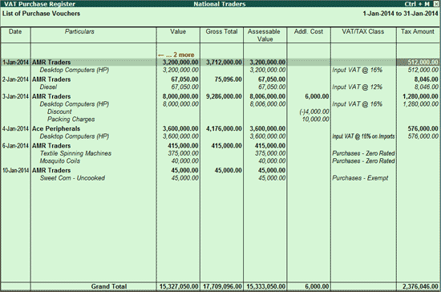Click the Particulars column header
The width and height of the screenshot is (441, 292).
tap(79, 31)
